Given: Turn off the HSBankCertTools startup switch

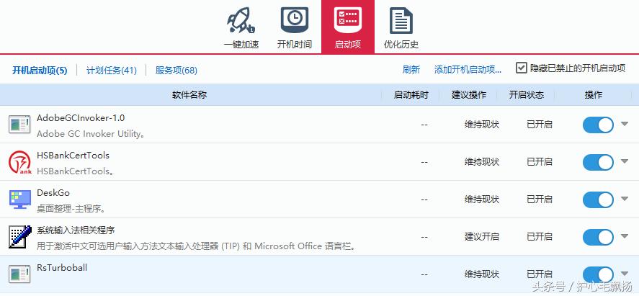Looking at the screenshot, I should pyautogui.click(x=598, y=162).
